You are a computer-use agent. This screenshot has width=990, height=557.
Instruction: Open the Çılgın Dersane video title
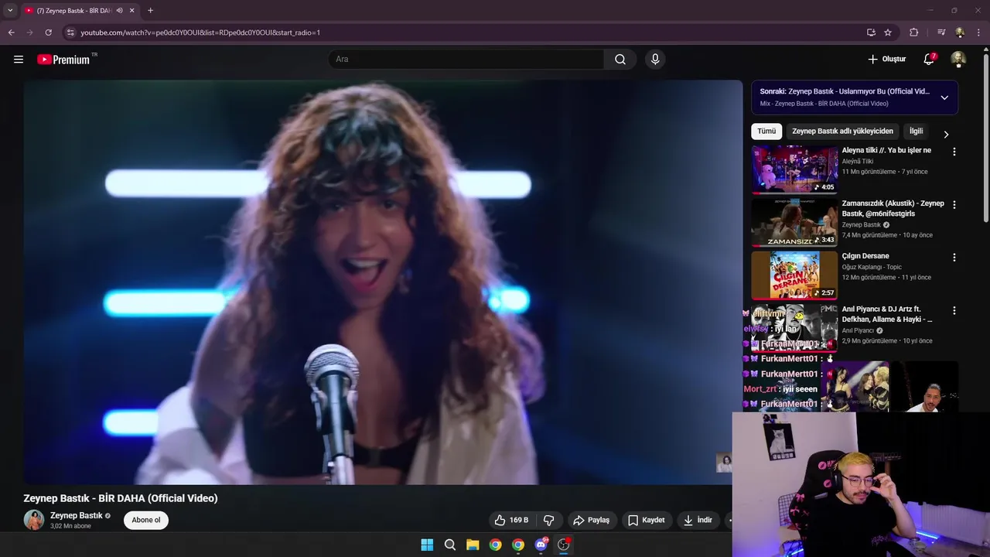(x=865, y=256)
